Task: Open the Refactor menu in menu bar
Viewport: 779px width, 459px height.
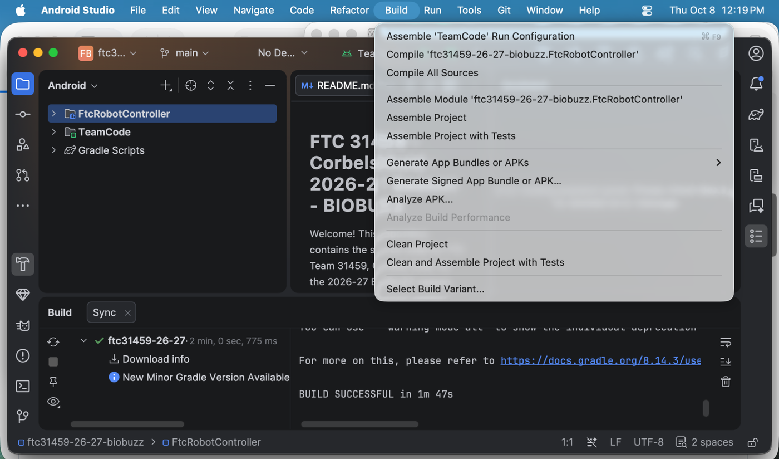Action: [349, 10]
